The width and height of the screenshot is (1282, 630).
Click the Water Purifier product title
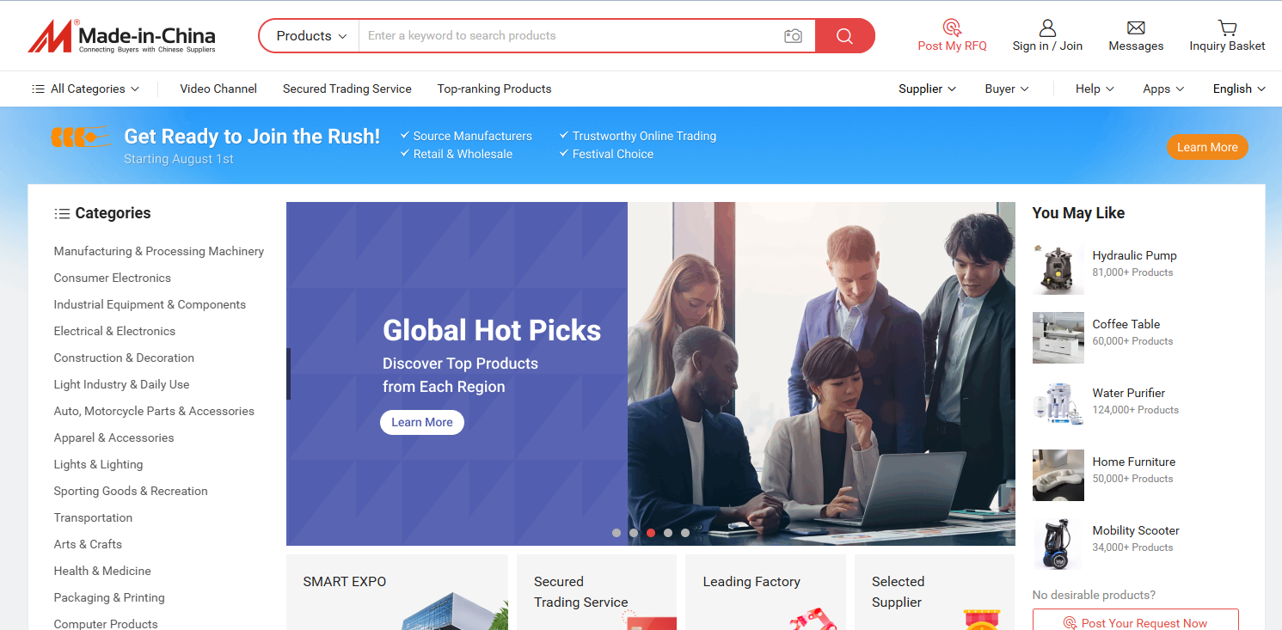point(1129,393)
